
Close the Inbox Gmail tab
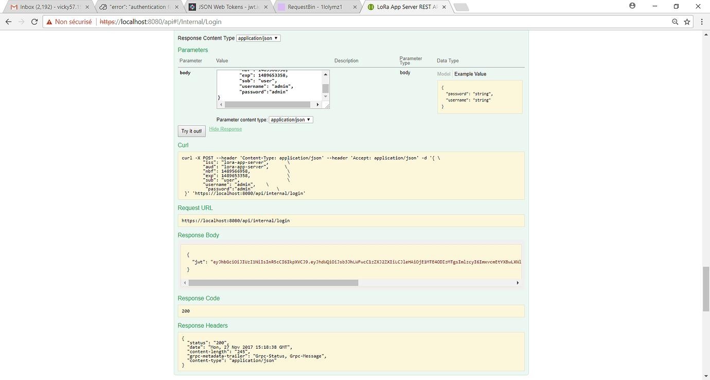point(86,7)
